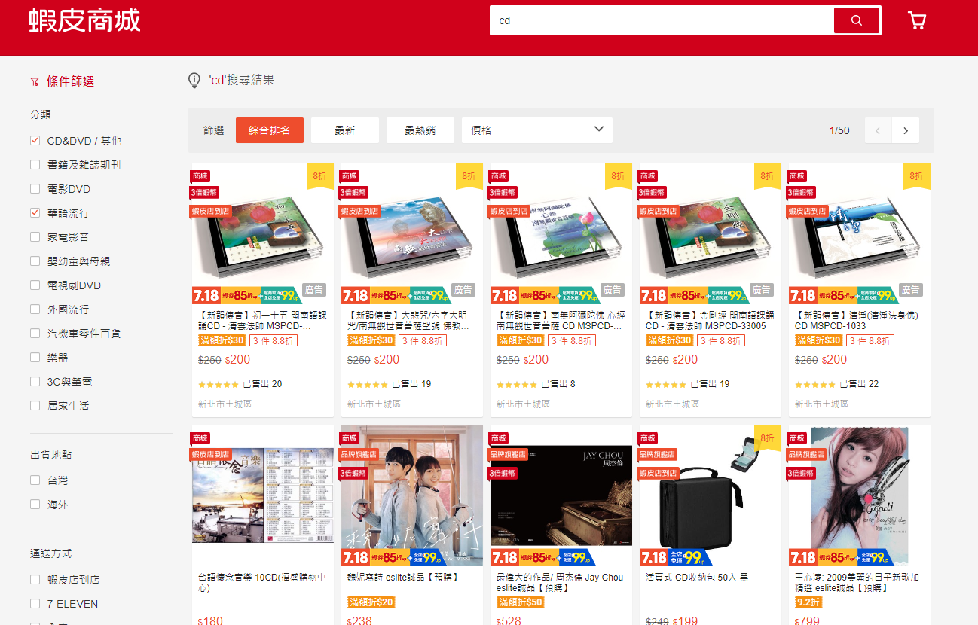Viewport: 978px width, 625px height.
Task: Open the 價格 sort dropdown
Action: [x=537, y=130]
